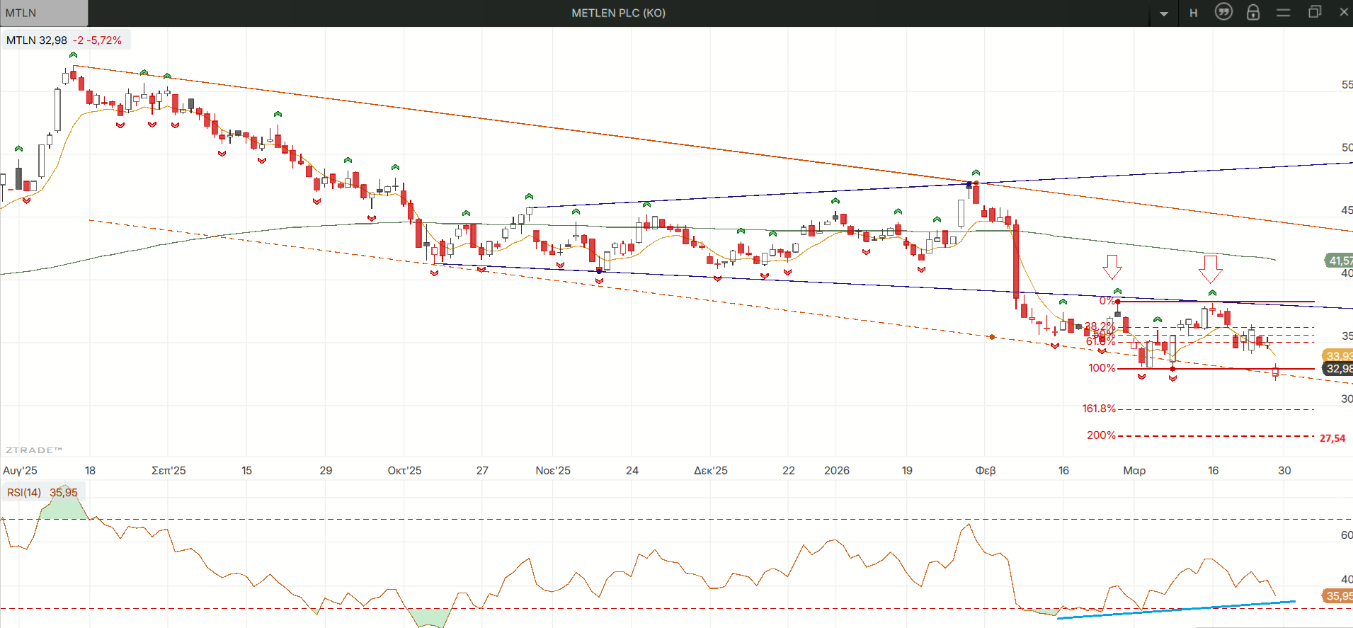1353x628 pixels.
Task: Click the quotes icon in title bar
Action: pos(1223,12)
